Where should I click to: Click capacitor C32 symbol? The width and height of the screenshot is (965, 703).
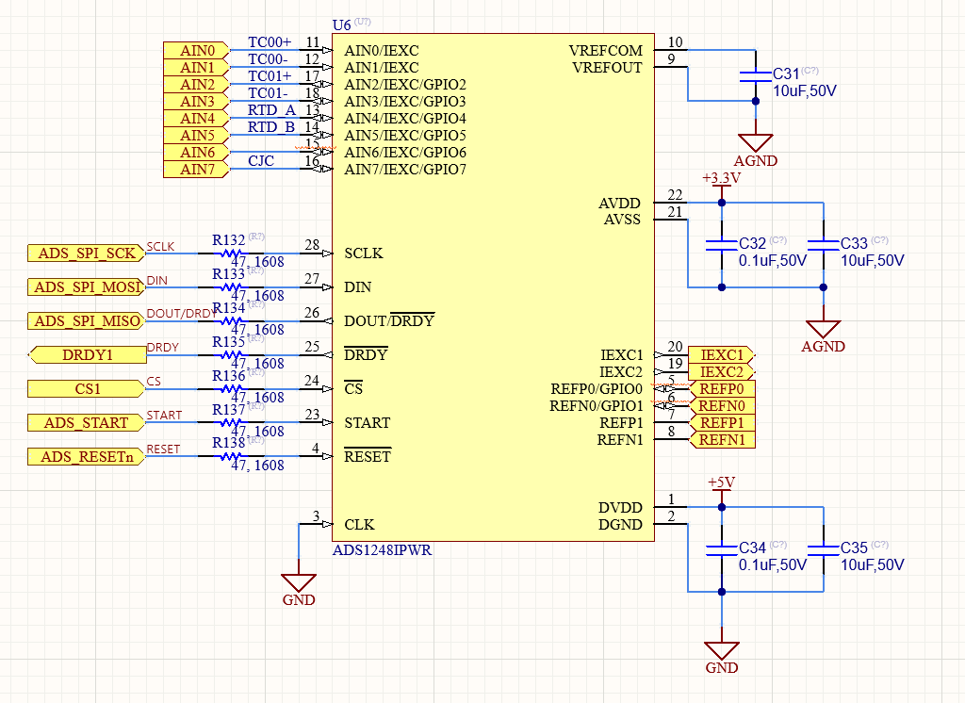coord(721,244)
